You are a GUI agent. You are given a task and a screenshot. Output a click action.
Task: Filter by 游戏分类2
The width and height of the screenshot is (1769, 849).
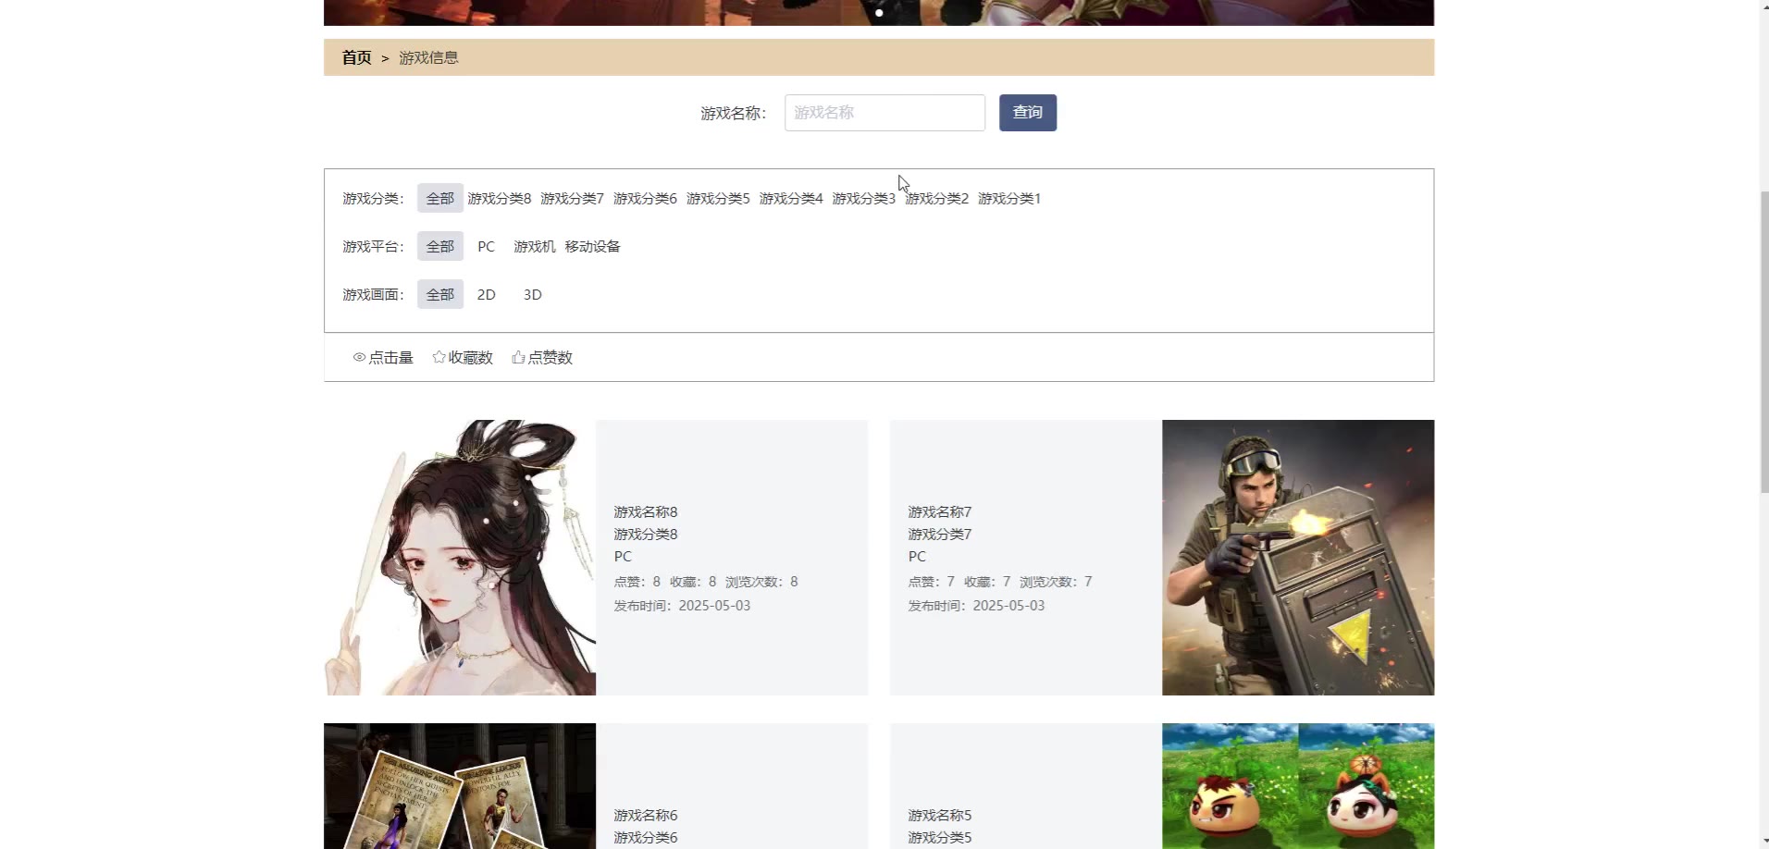(936, 198)
